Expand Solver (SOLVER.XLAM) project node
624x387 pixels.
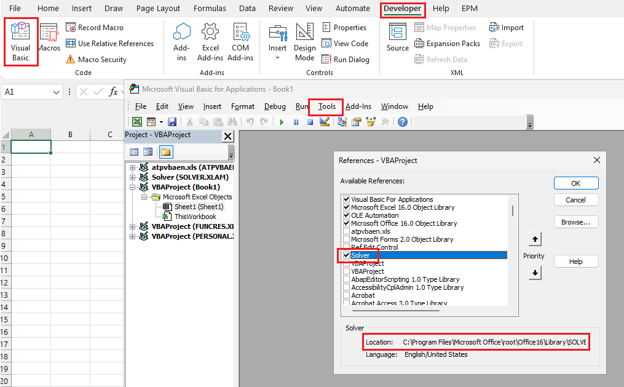133,177
